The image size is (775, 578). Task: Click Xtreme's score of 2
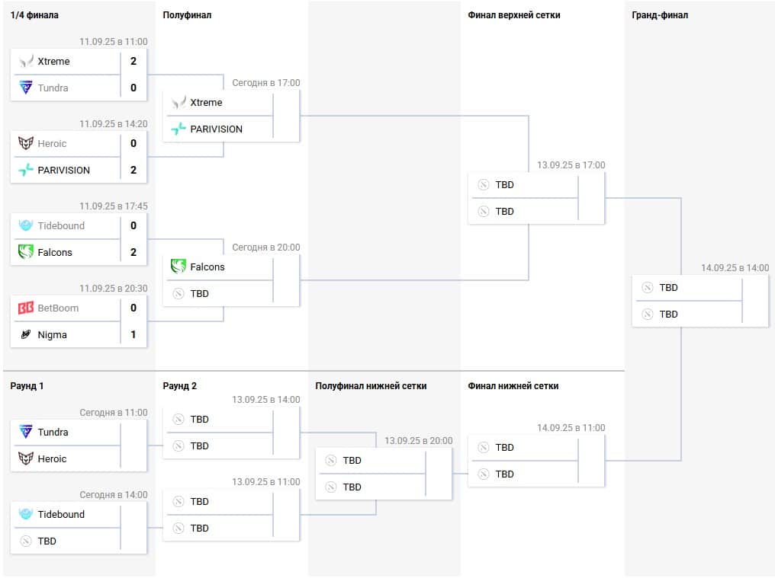click(x=133, y=61)
